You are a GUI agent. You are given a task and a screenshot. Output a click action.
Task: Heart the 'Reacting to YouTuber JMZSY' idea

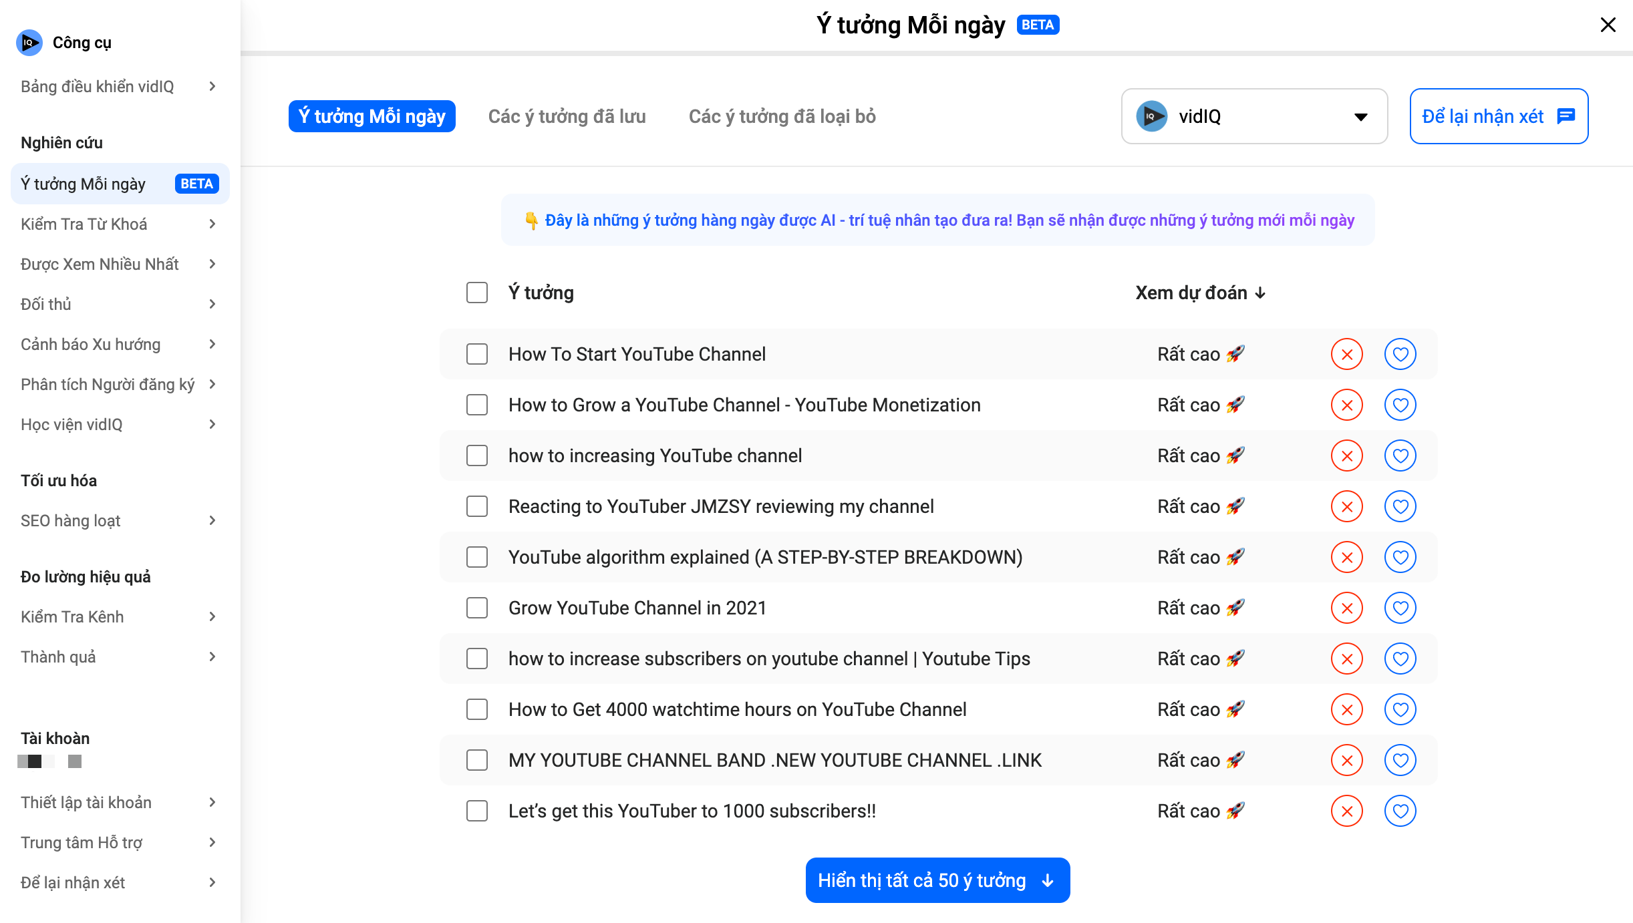[1400, 506]
